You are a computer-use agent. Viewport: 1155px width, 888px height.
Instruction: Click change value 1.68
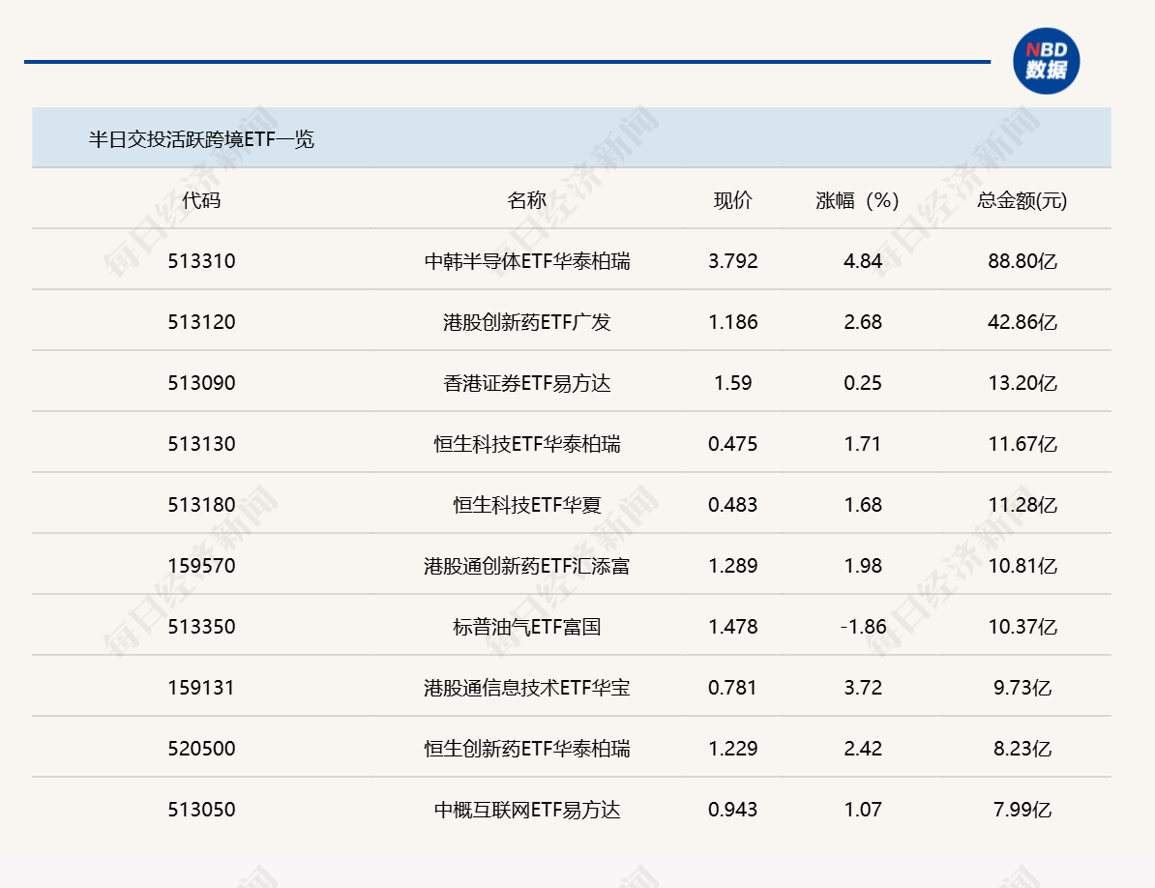(x=863, y=505)
